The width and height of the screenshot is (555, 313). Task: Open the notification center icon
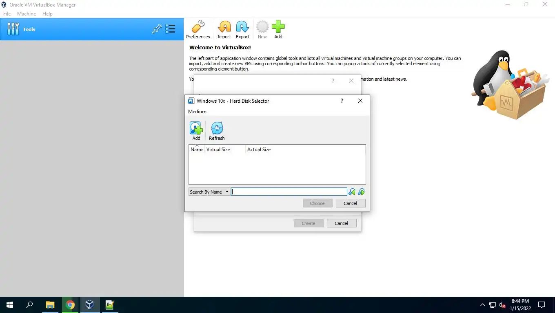(x=542, y=305)
